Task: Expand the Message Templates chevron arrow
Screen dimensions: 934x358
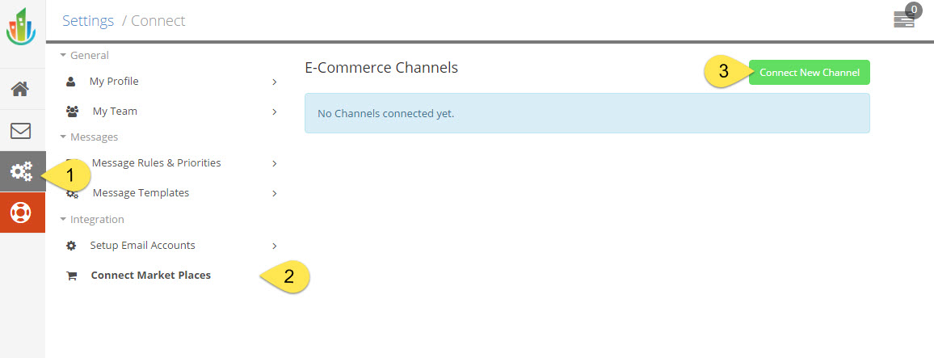Action: 275,193
